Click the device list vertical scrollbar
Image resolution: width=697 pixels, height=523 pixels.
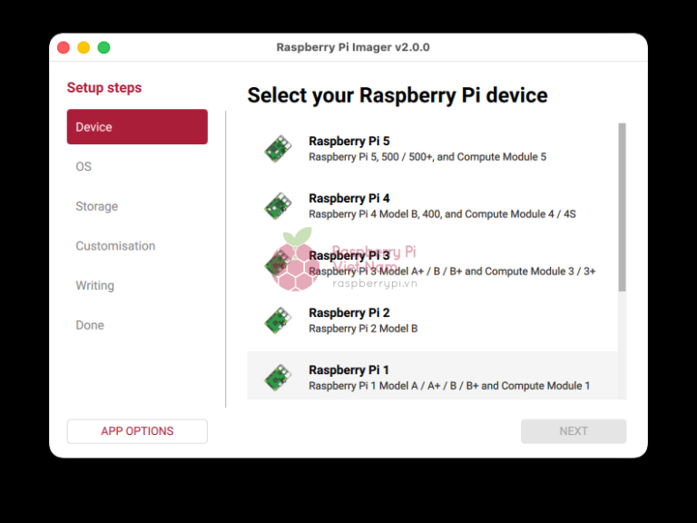[x=622, y=207]
